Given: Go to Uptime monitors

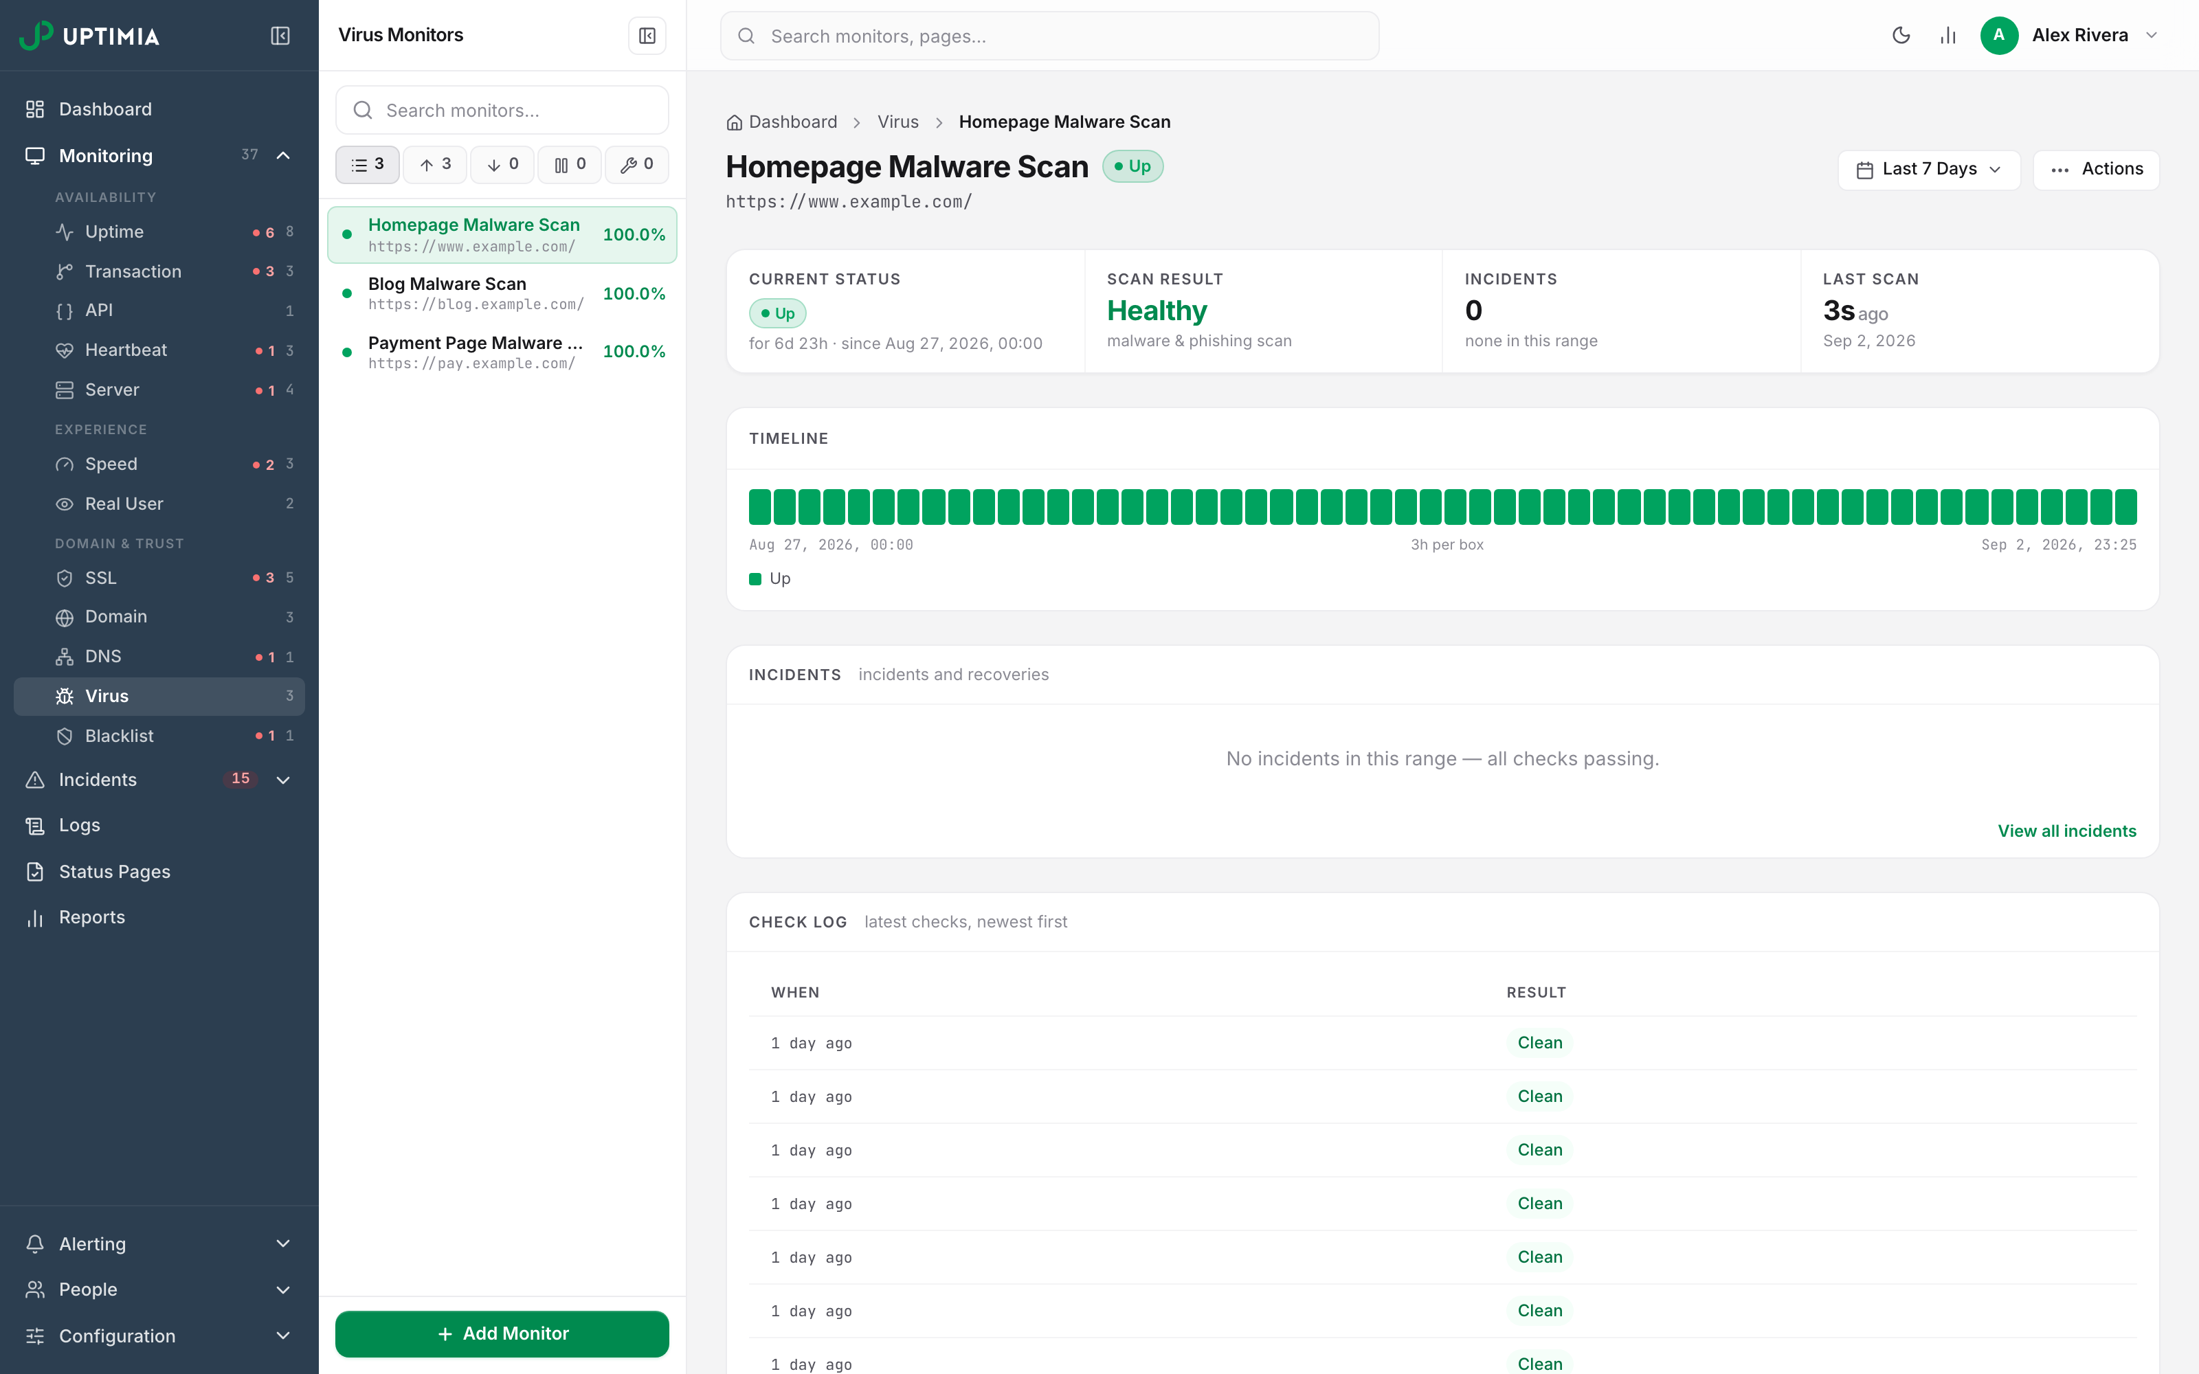Looking at the screenshot, I should pyautogui.click(x=159, y=232).
